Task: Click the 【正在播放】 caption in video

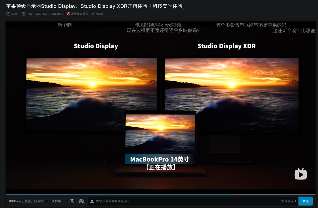Action: tap(160, 167)
